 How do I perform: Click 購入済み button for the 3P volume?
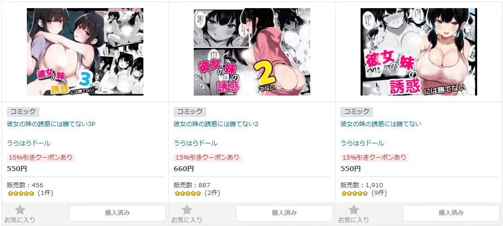(117, 213)
